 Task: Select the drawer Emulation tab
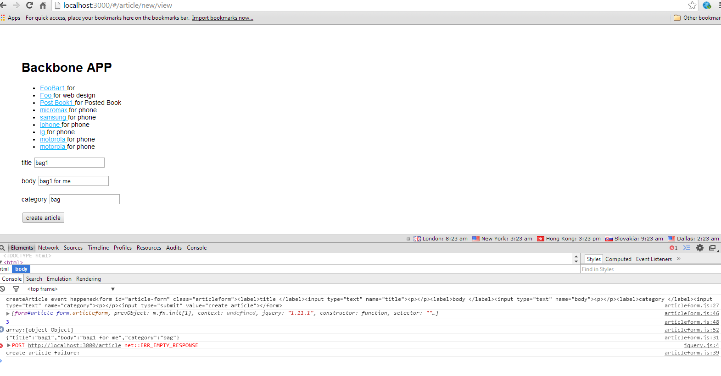pos(59,279)
